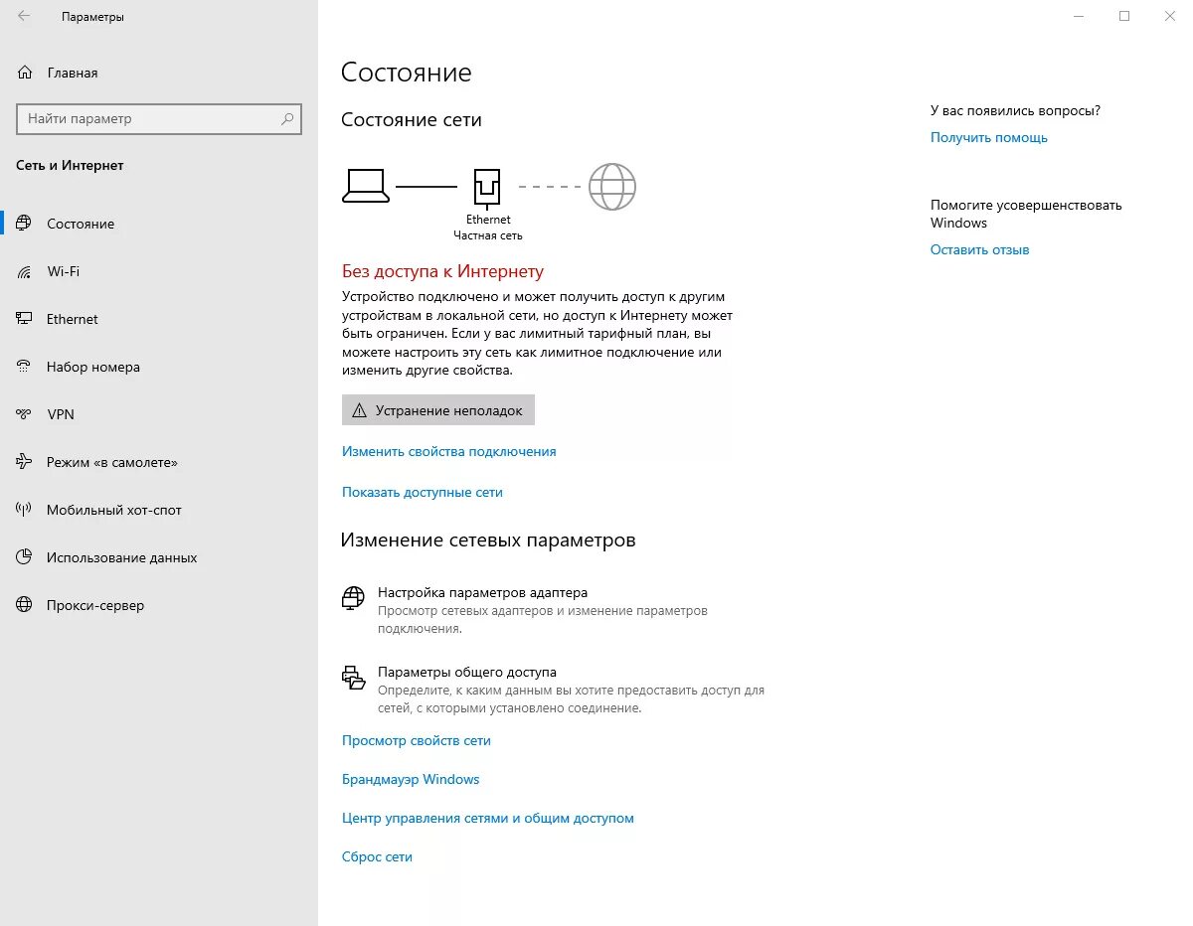Click Сброс сети link

(377, 856)
